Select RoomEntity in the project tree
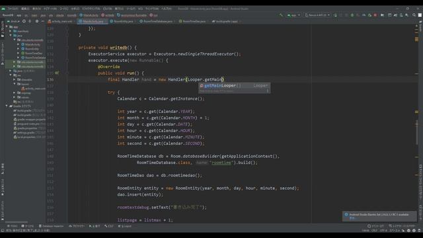 click(30, 49)
